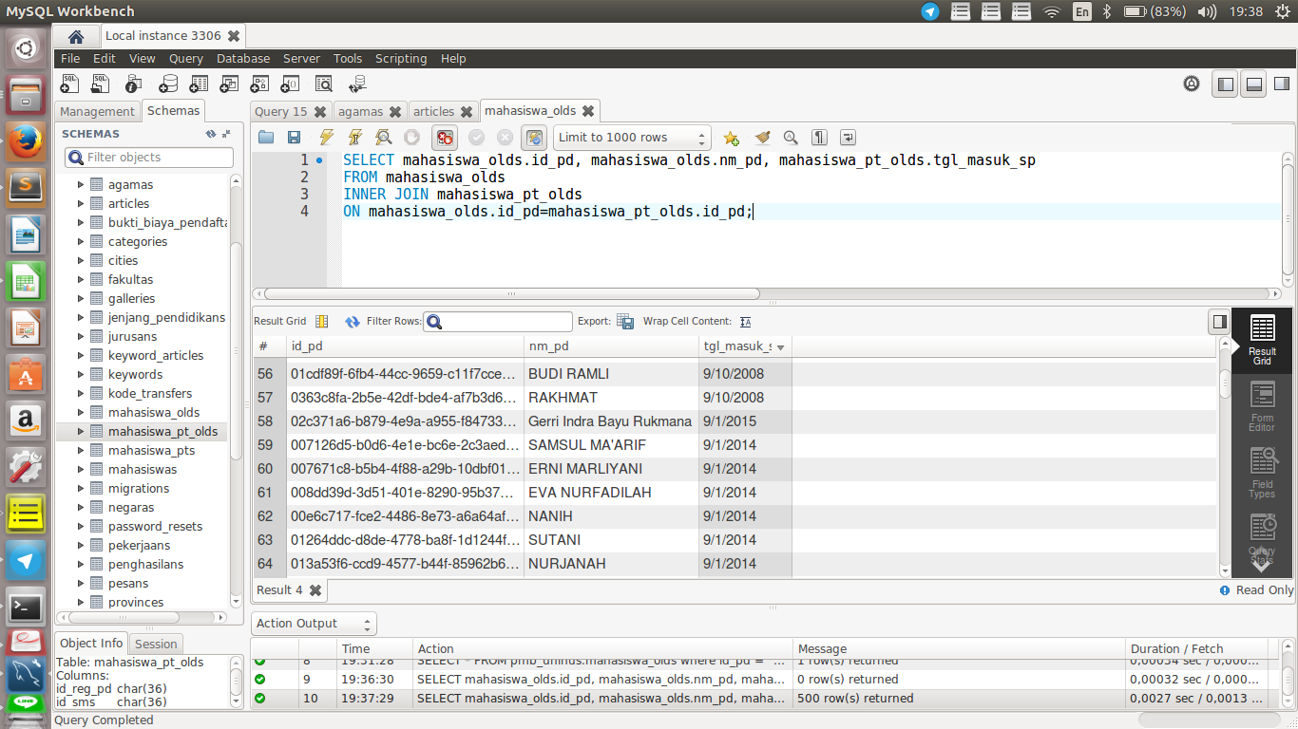Go to the home screen tab
1298x729 pixels.
76,36
